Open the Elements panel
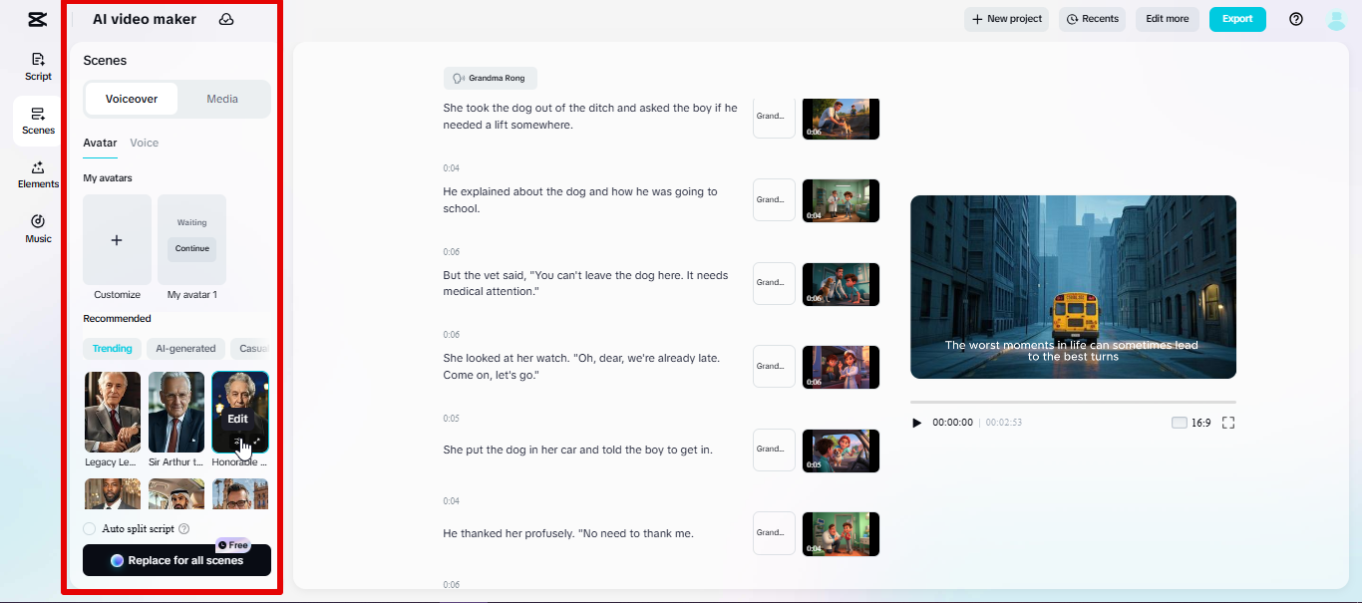Image resolution: width=1362 pixels, height=603 pixels. 37,176
